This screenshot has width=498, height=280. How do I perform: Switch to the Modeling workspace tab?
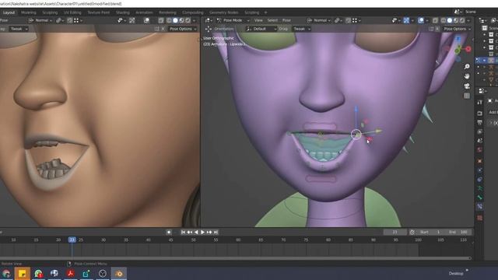pos(29,12)
